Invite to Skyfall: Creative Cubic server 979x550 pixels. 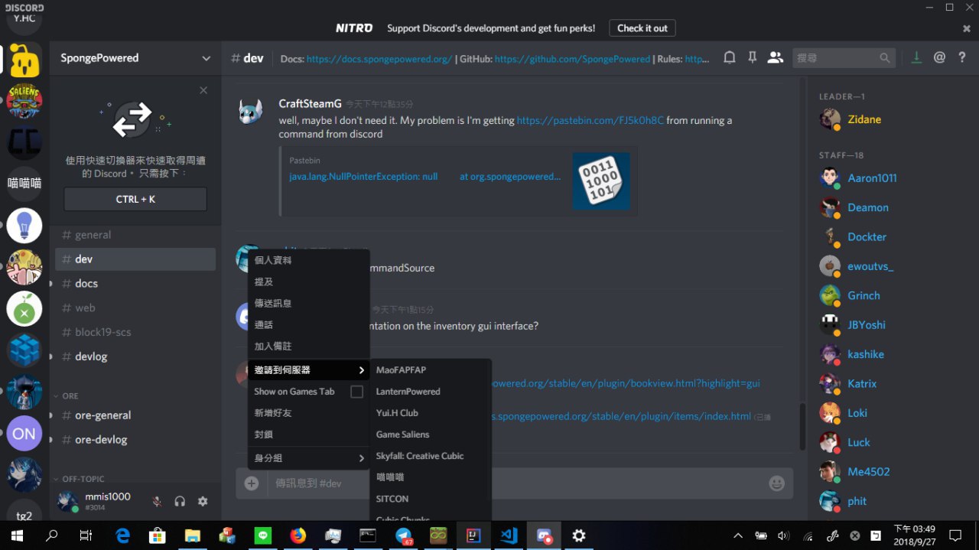click(x=431, y=456)
